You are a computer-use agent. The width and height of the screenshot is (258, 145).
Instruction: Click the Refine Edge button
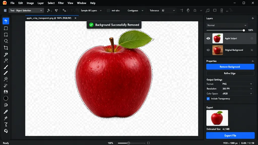tap(230, 73)
